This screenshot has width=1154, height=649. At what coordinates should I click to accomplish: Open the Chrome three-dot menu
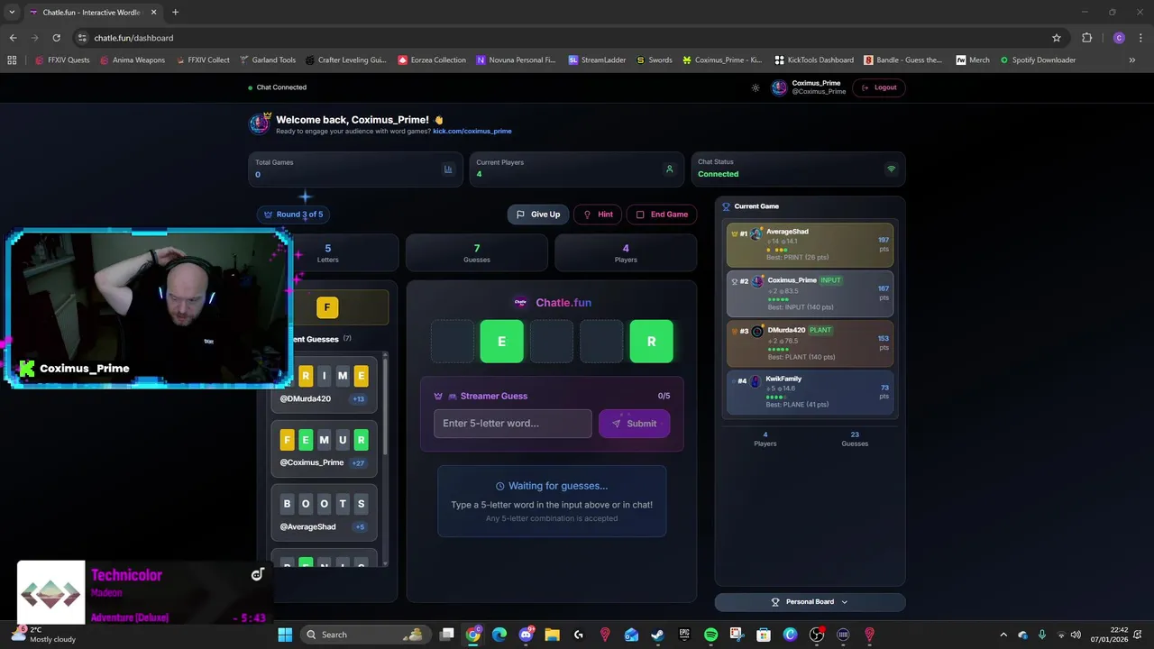[1140, 38]
